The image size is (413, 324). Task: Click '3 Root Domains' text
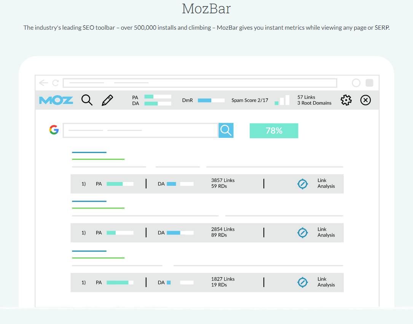[x=314, y=103]
